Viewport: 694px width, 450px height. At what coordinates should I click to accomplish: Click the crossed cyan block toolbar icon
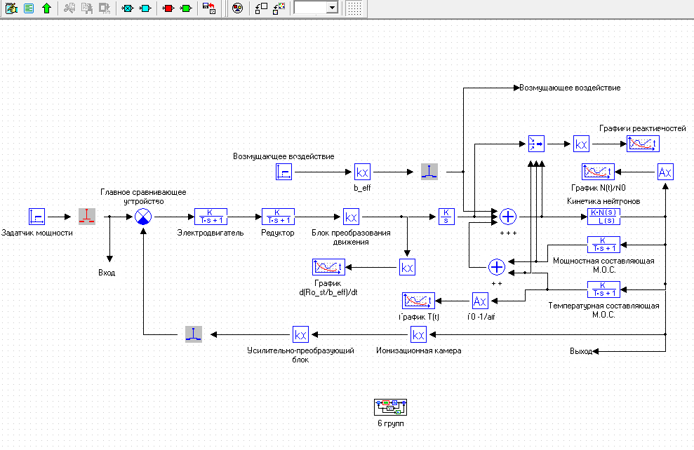coord(127,8)
